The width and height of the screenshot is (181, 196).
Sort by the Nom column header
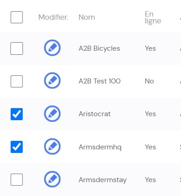[87, 17]
